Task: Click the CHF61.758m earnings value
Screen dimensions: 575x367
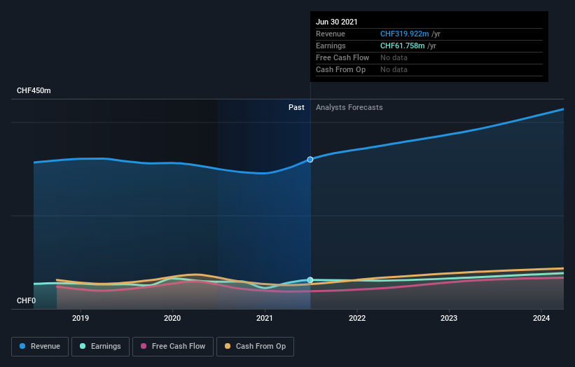Action: tap(402, 46)
